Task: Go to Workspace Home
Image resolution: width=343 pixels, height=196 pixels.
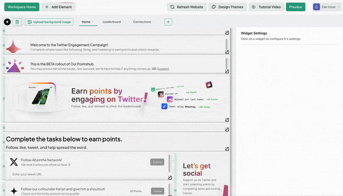Action: click(22, 7)
